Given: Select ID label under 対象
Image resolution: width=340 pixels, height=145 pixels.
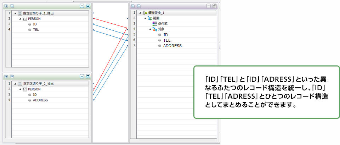Looking at the screenshot, I should point(165,35).
